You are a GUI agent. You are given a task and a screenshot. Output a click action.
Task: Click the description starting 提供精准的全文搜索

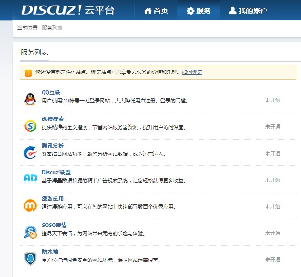[x=114, y=127]
